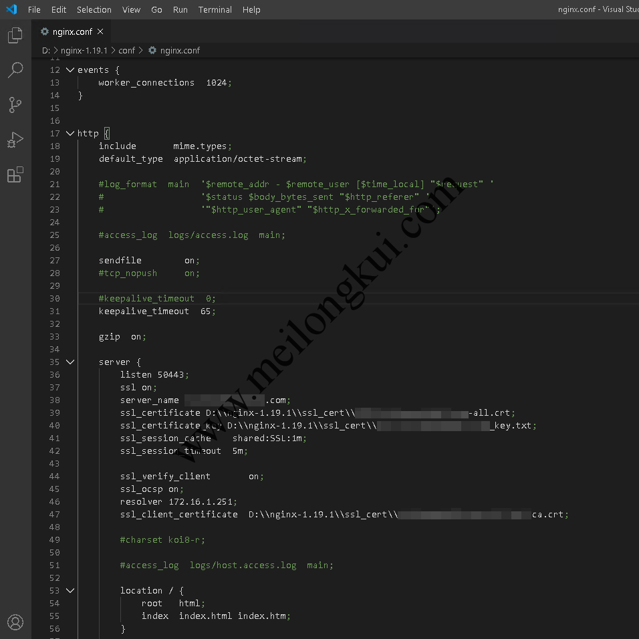Viewport: 639px width, 639px height.
Task: Click '#charset koi8-r;' comment
Action: coord(162,539)
